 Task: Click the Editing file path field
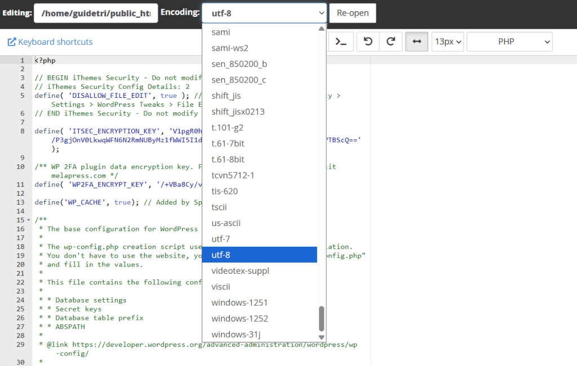pyautogui.click(x=96, y=13)
